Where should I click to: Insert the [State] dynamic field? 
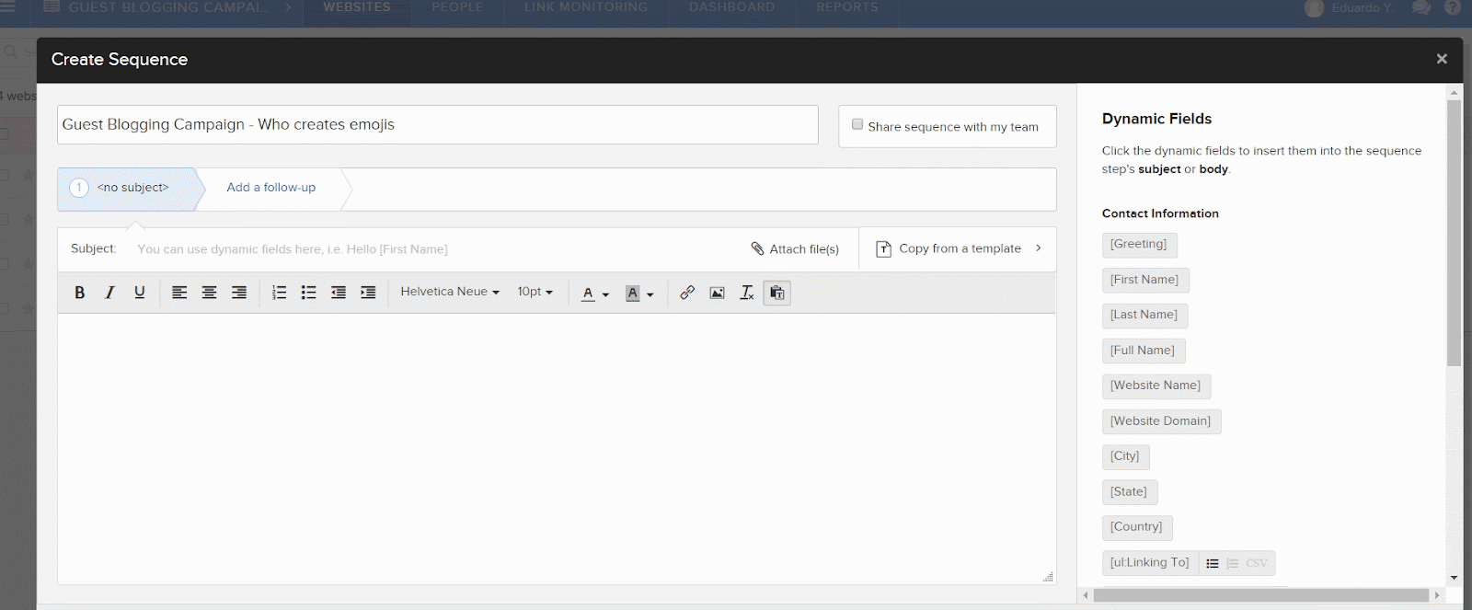[x=1129, y=492]
